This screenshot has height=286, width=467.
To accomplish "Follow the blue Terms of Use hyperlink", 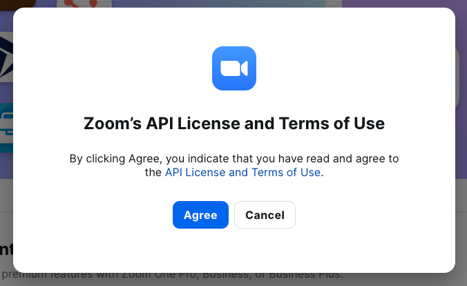I will tap(242, 173).
